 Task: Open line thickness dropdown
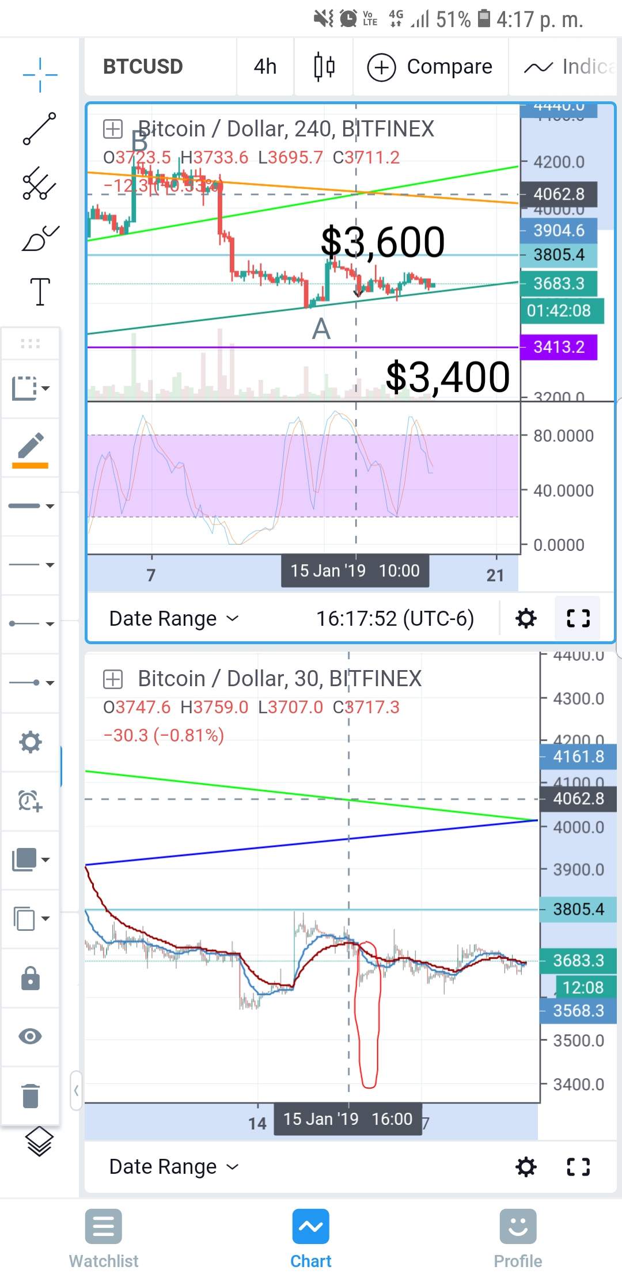coord(31,506)
